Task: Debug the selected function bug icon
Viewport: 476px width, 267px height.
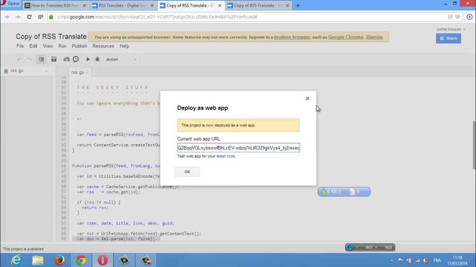Action: [x=97, y=59]
